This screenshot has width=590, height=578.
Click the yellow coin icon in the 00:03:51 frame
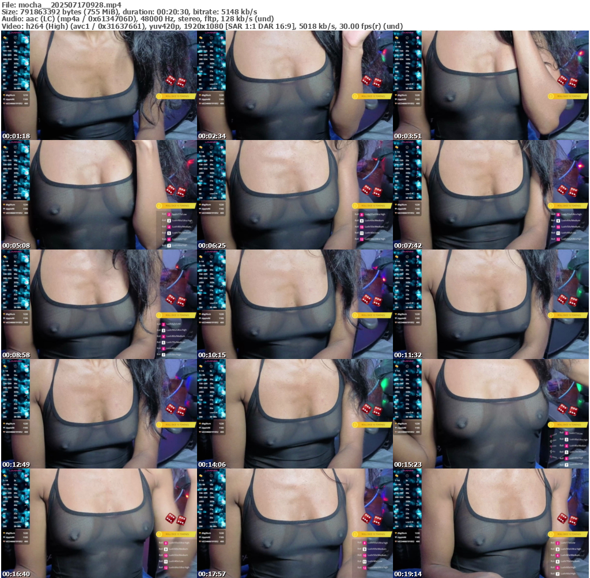tap(551, 96)
